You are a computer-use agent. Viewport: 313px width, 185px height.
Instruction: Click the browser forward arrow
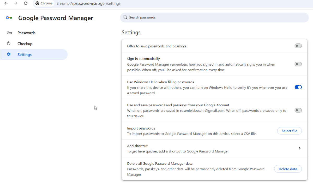(x=16, y=3)
